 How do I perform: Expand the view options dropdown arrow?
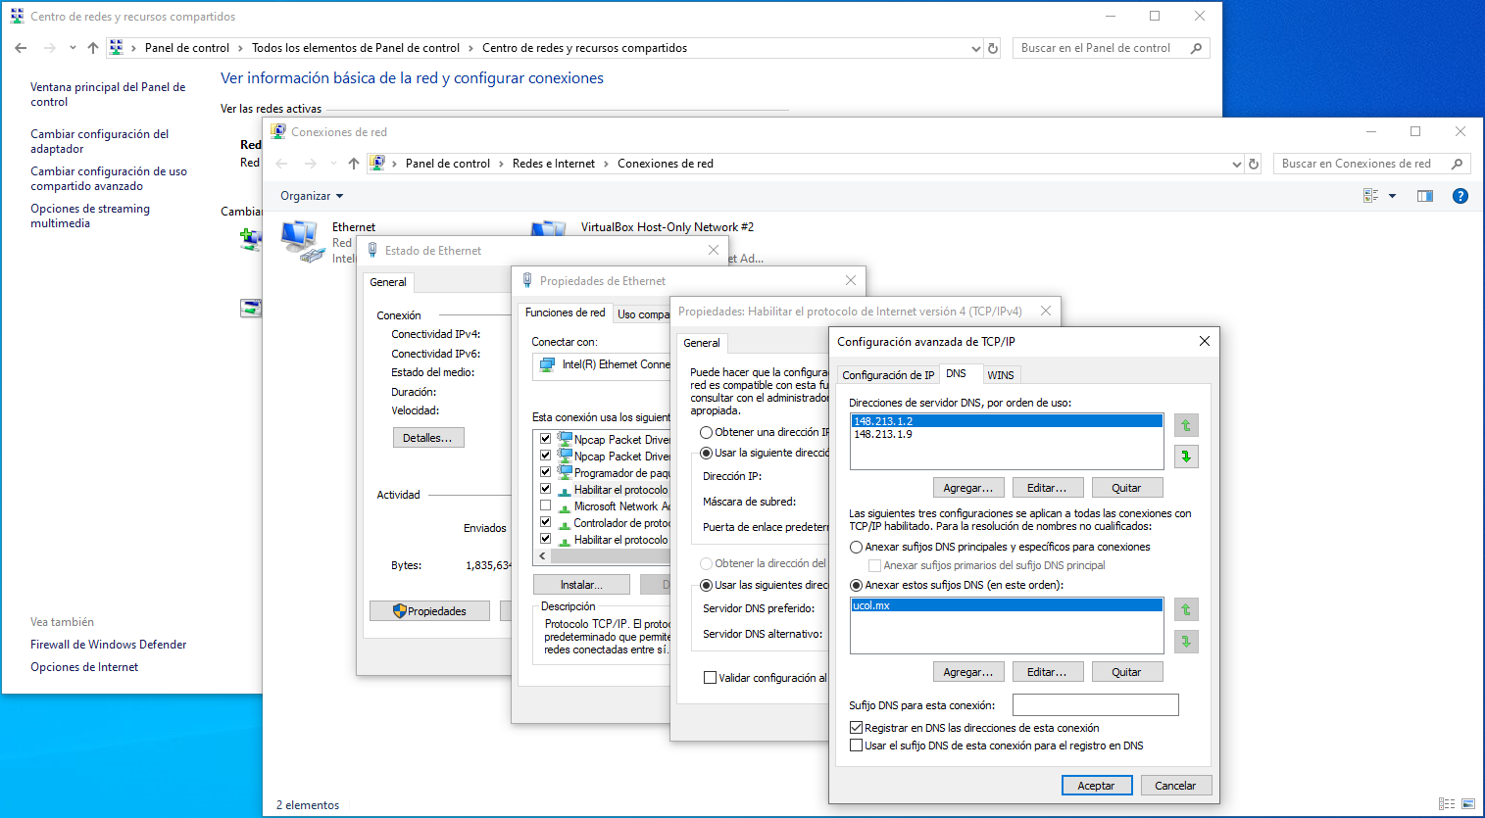click(x=1392, y=196)
